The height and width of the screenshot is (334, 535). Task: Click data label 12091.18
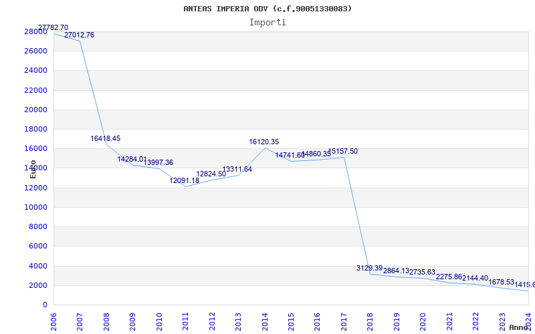click(x=185, y=180)
